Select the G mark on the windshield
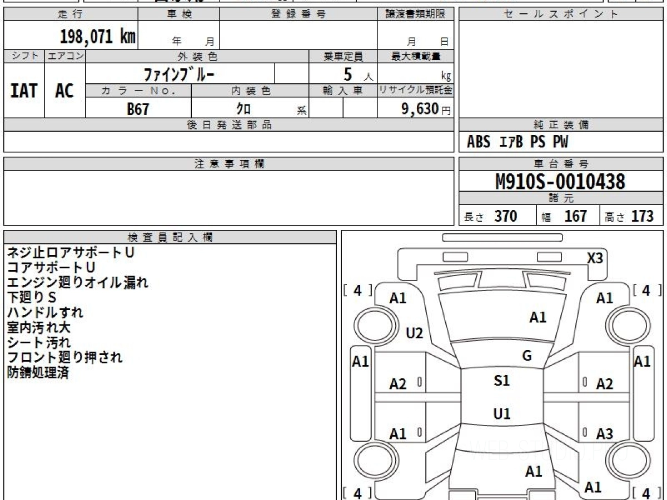 coord(527,356)
